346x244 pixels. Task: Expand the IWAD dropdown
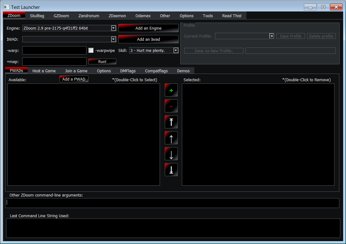point(114,39)
